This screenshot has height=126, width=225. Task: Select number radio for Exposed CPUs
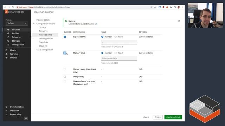(x=102, y=37)
